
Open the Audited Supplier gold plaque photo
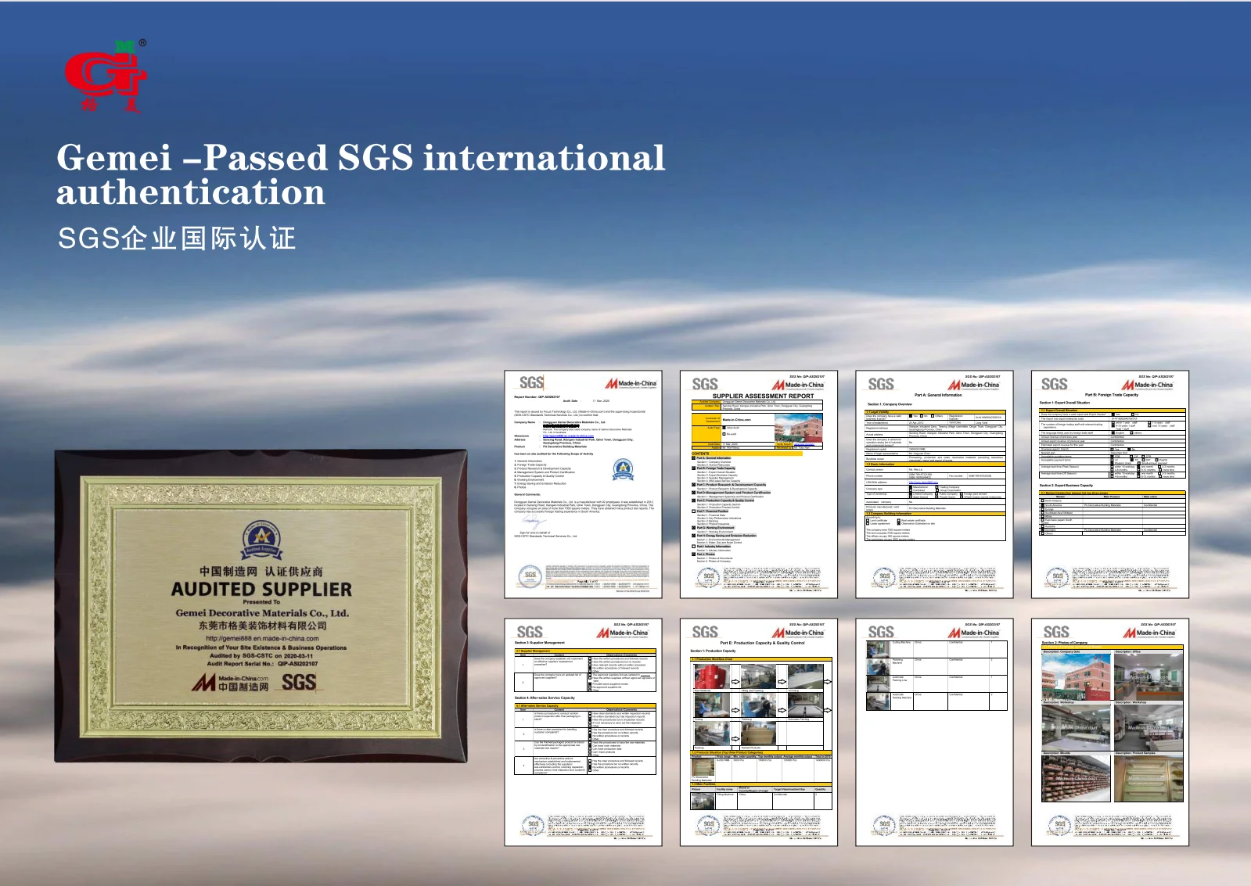[261, 605]
